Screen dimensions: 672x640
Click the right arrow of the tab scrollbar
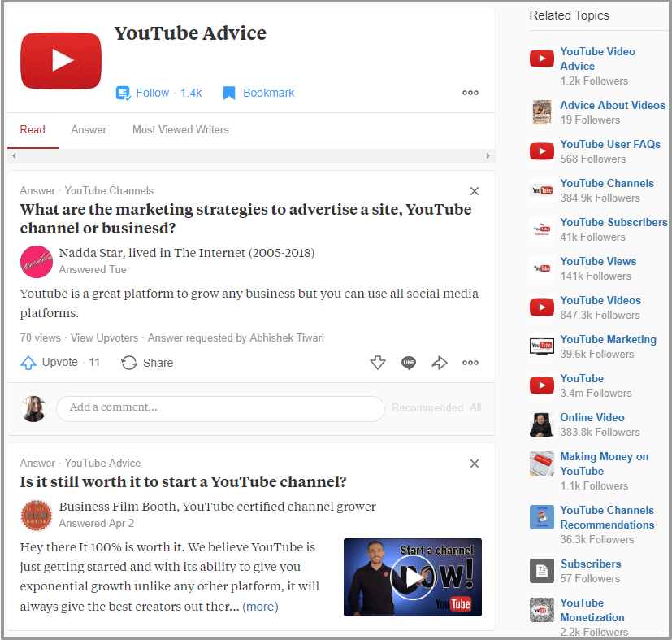point(488,155)
